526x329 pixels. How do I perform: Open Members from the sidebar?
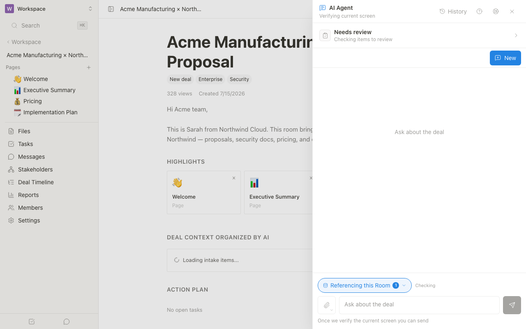point(49,208)
